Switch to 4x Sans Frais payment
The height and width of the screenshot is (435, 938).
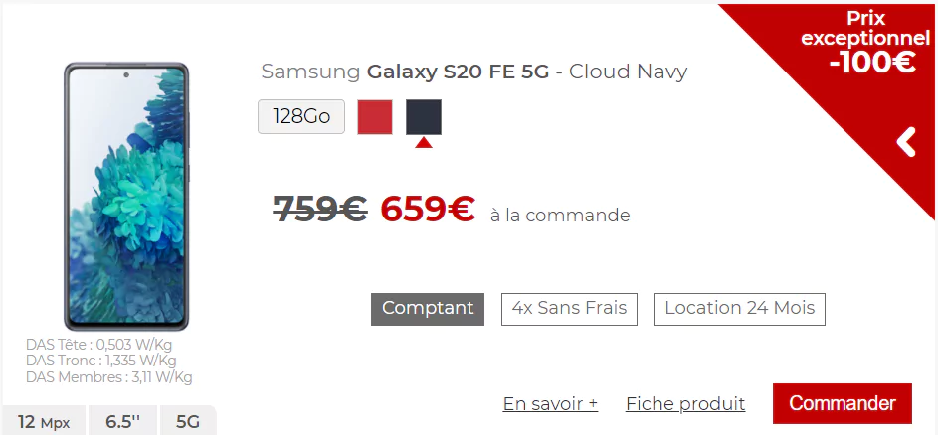click(570, 309)
